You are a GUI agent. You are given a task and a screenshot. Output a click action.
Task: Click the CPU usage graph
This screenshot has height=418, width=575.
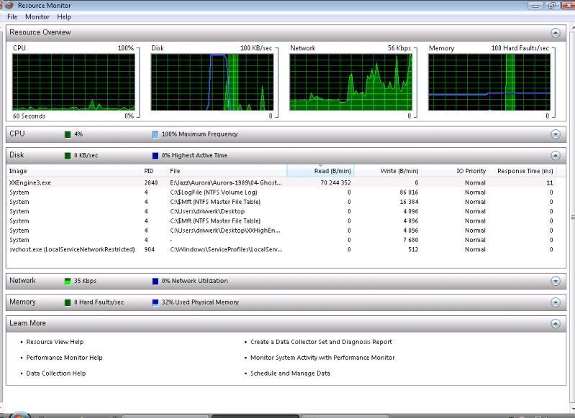point(73,82)
